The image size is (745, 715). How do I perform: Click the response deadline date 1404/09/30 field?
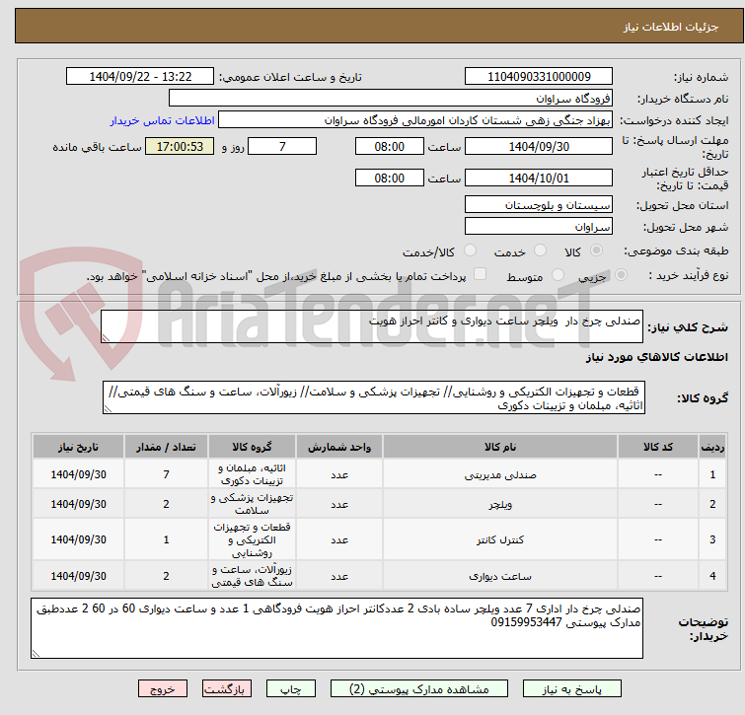coord(539,146)
